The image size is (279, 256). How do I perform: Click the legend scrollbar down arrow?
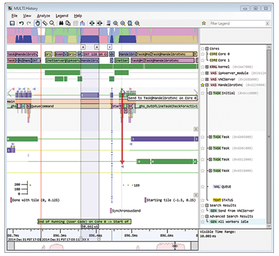(x=269, y=226)
